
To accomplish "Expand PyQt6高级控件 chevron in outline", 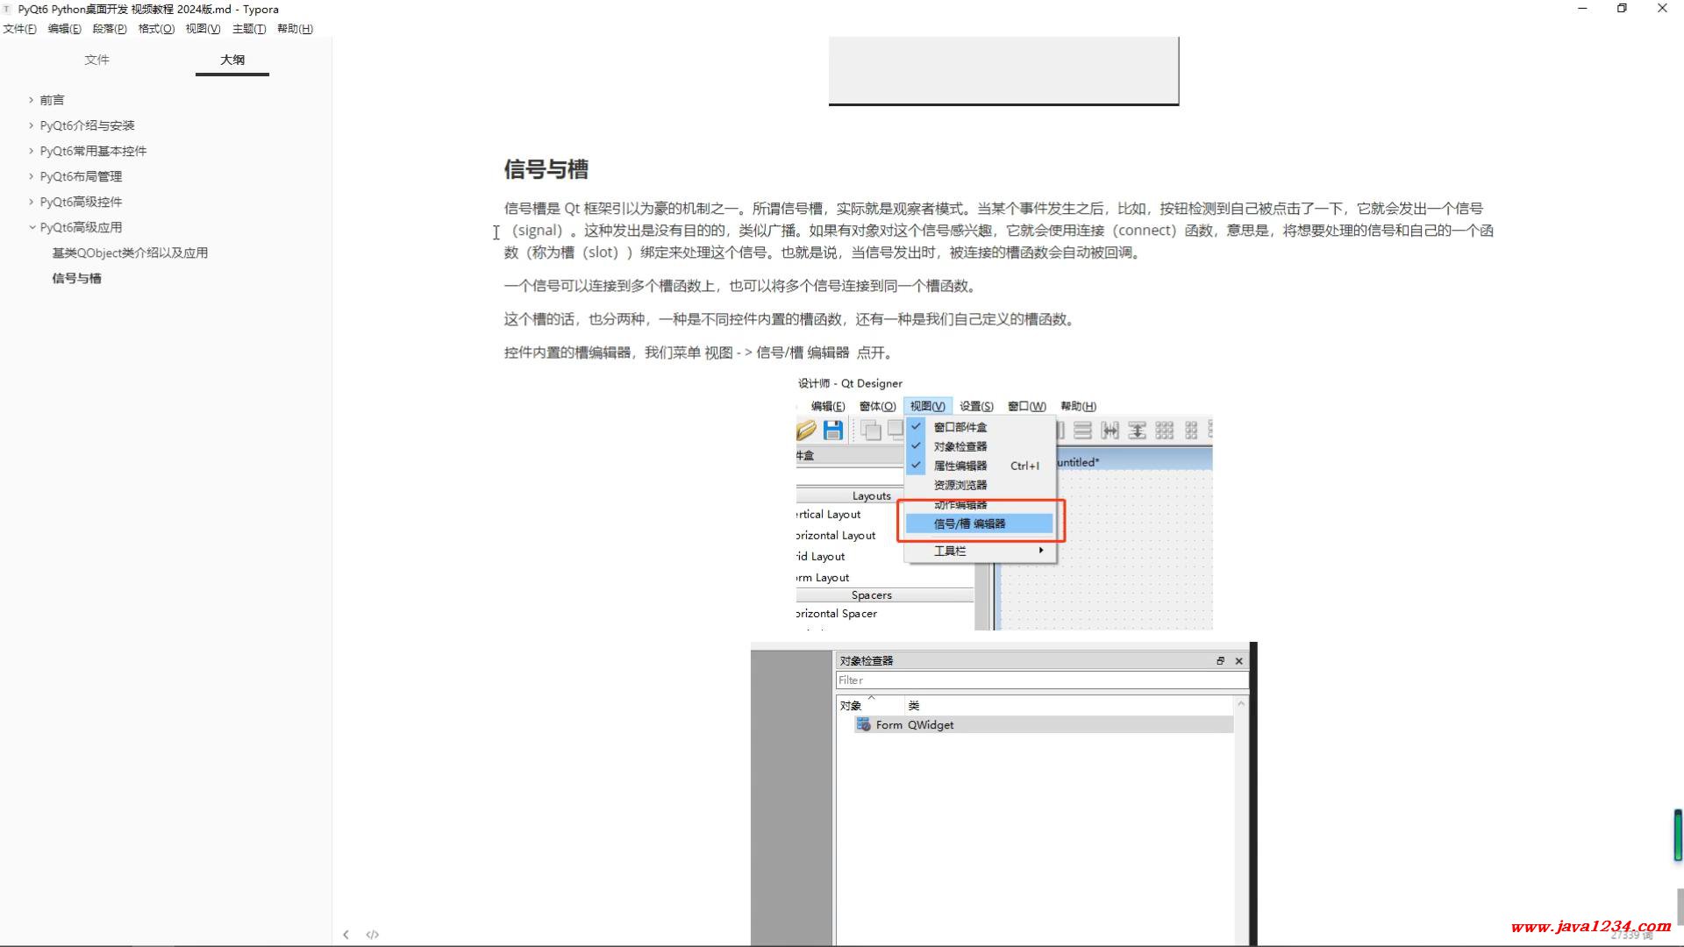I will pos(31,202).
